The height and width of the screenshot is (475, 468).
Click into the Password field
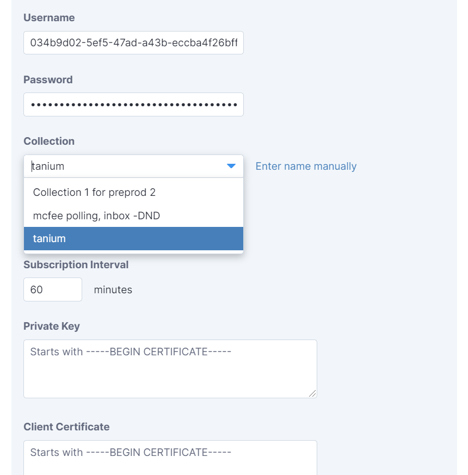click(x=133, y=104)
